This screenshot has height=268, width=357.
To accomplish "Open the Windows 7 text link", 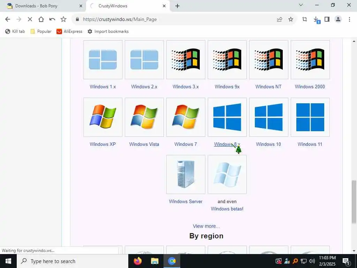I will (x=185, y=144).
